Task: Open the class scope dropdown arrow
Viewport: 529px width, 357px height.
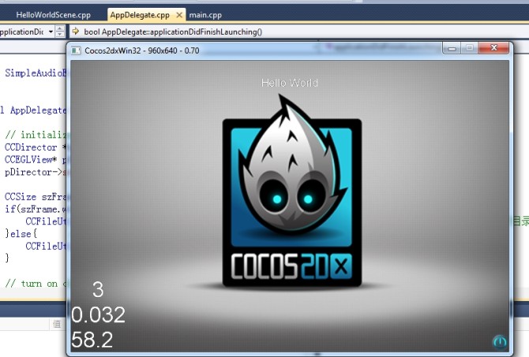Action: point(51,32)
